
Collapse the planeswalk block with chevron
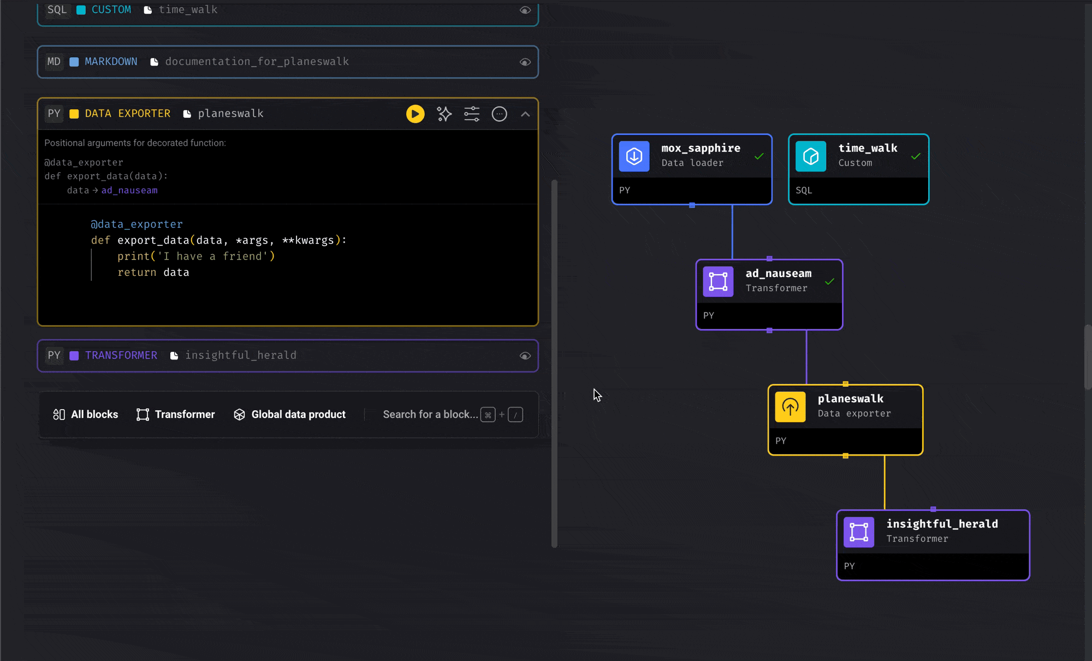[x=525, y=114]
